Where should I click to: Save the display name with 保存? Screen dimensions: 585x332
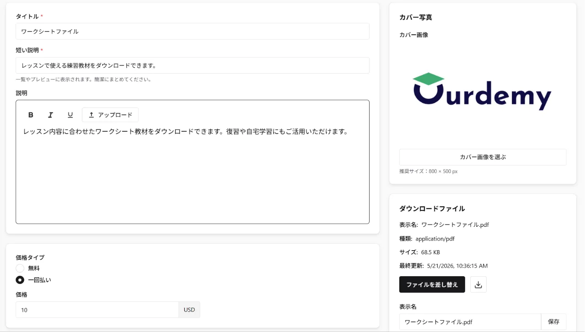(x=553, y=321)
